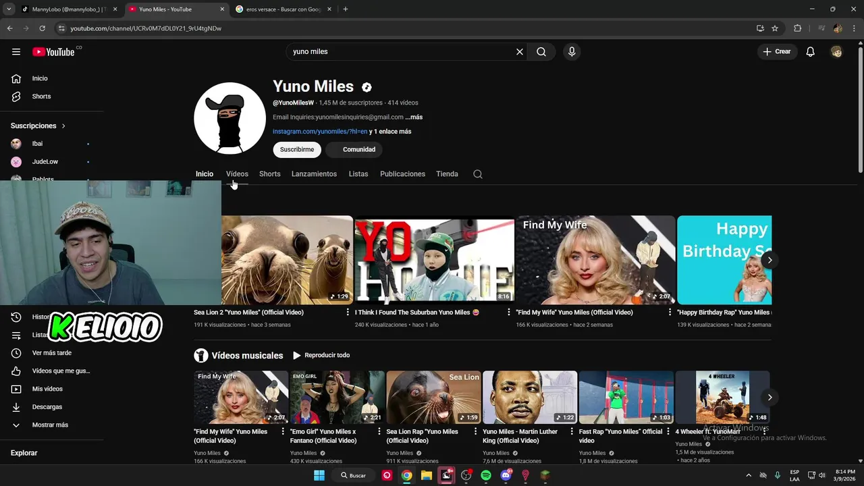Switch to channel Videos tab
Image resolution: width=864 pixels, height=486 pixels.
coord(237,174)
